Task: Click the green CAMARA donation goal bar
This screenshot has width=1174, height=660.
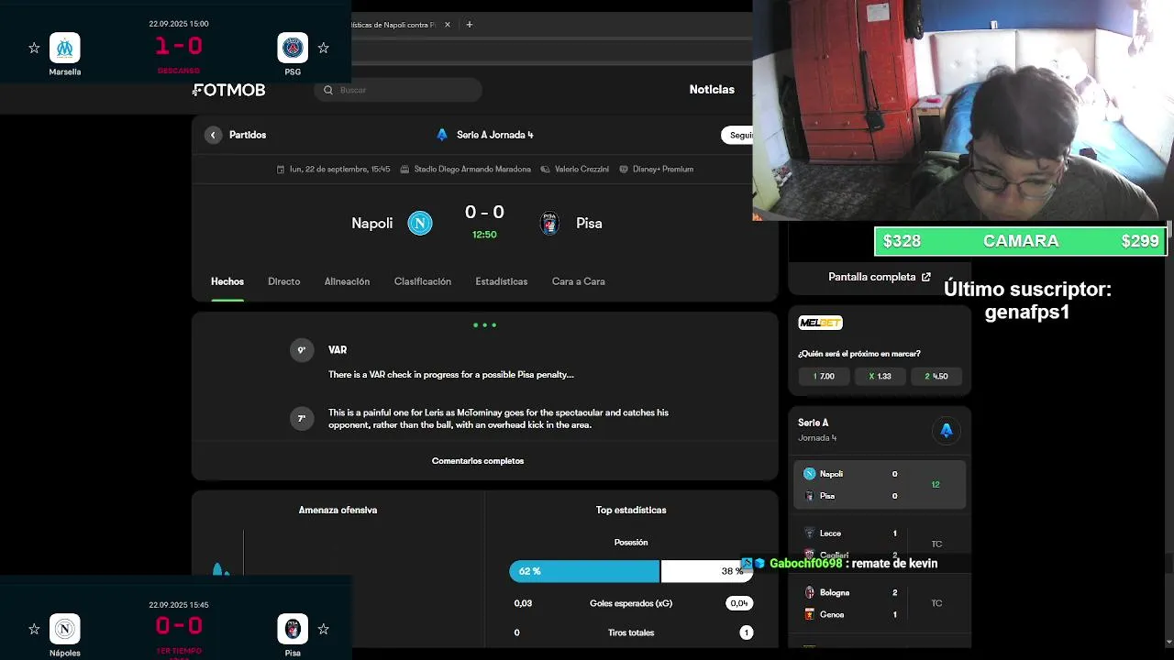Action: click(1021, 241)
